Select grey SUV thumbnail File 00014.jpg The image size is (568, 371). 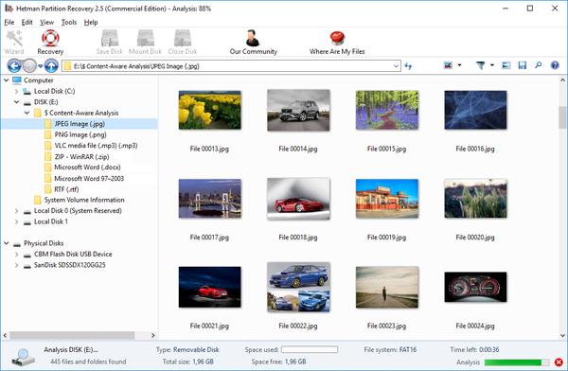[x=298, y=110]
